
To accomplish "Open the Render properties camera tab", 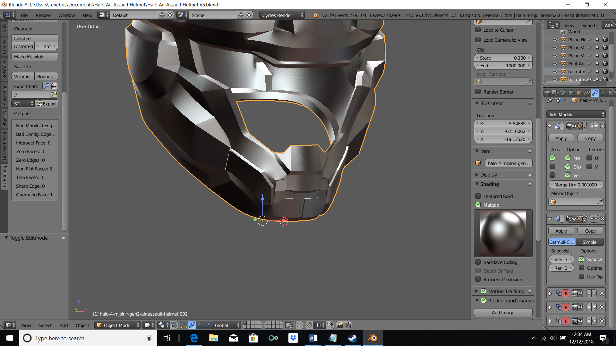I will [x=547, y=93].
